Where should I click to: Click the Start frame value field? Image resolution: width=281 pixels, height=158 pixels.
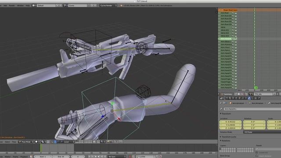pos(43,157)
